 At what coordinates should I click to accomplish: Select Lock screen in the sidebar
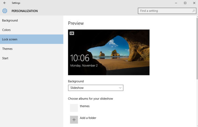point(31,39)
